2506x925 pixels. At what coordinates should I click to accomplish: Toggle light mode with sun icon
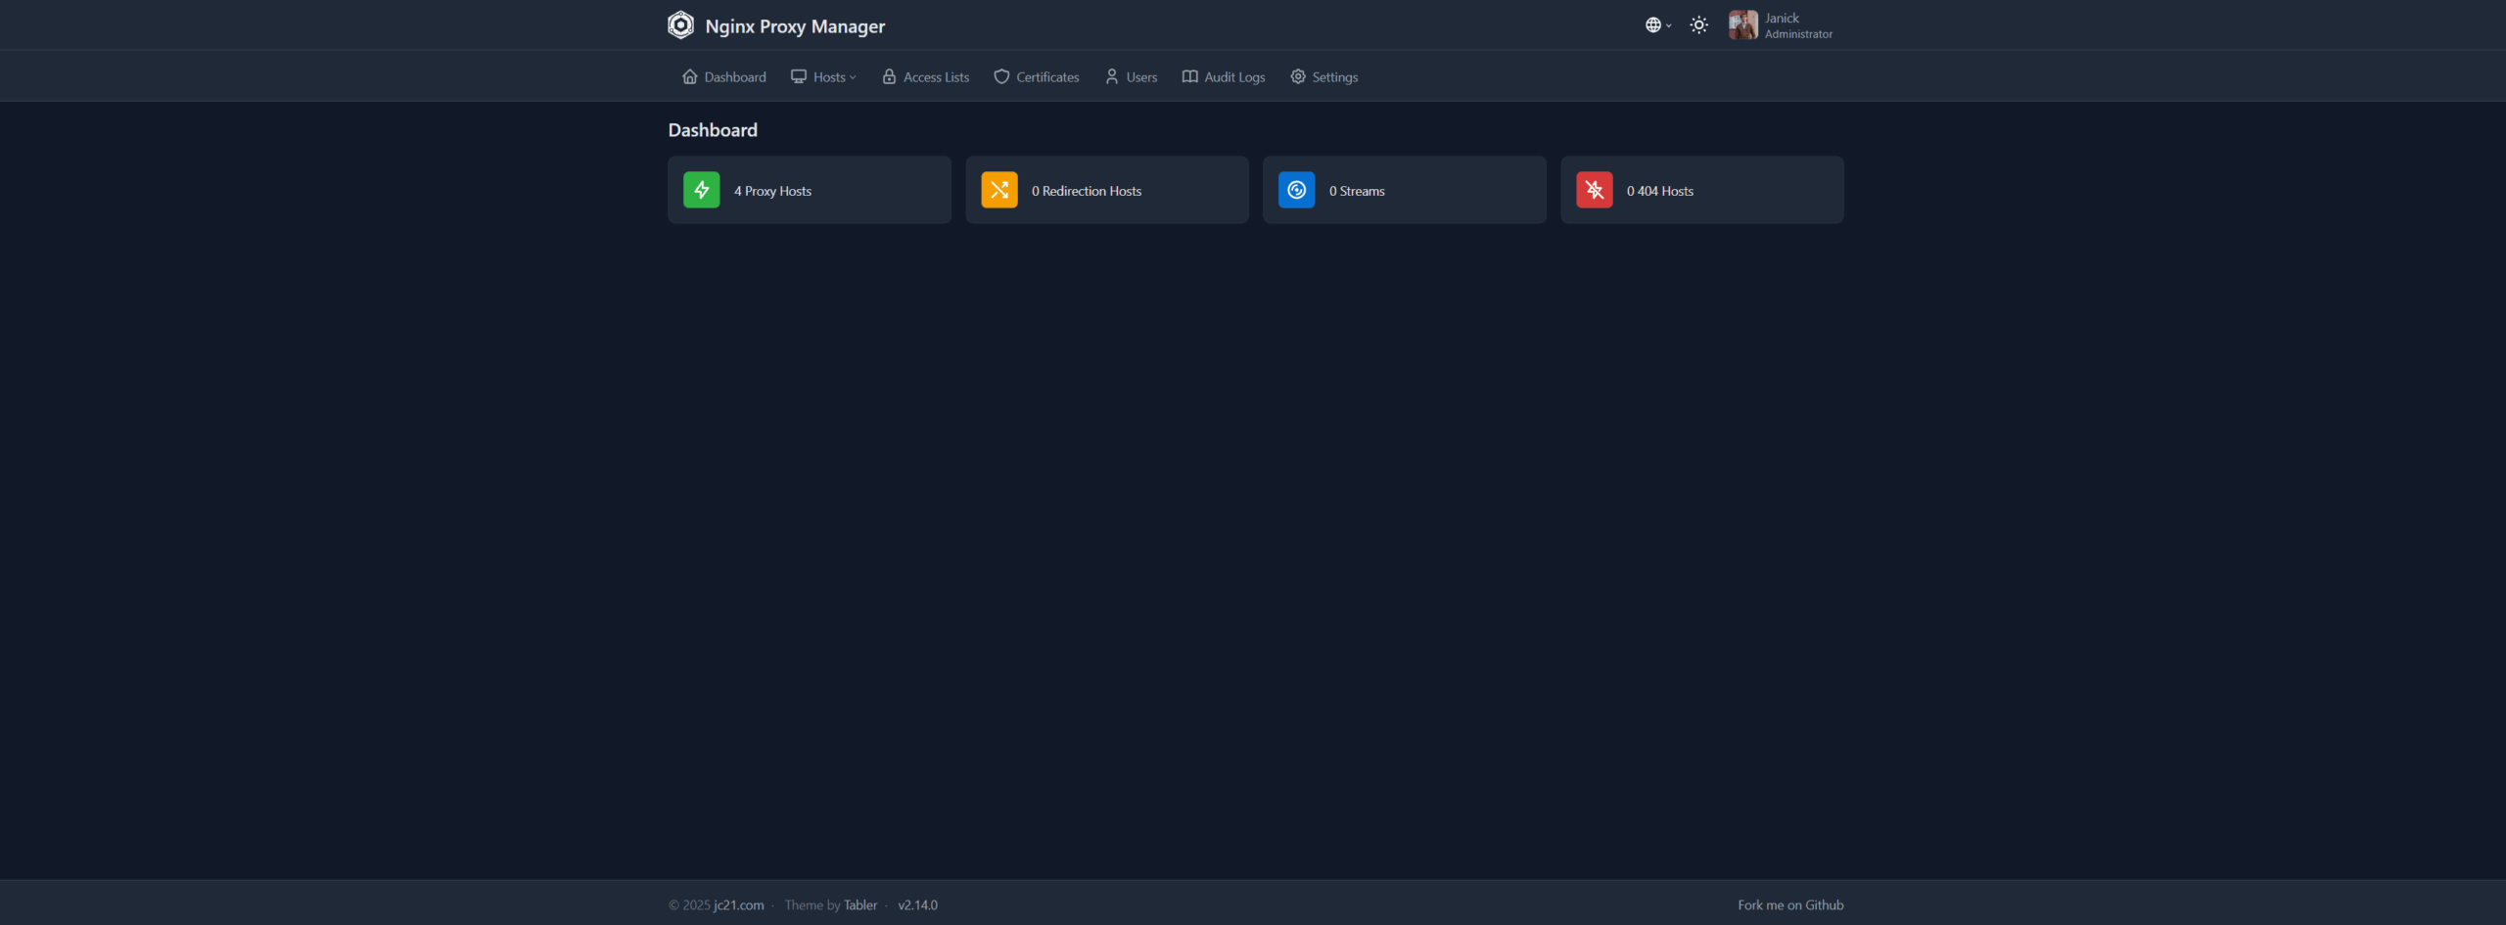[x=1699, y=25]
